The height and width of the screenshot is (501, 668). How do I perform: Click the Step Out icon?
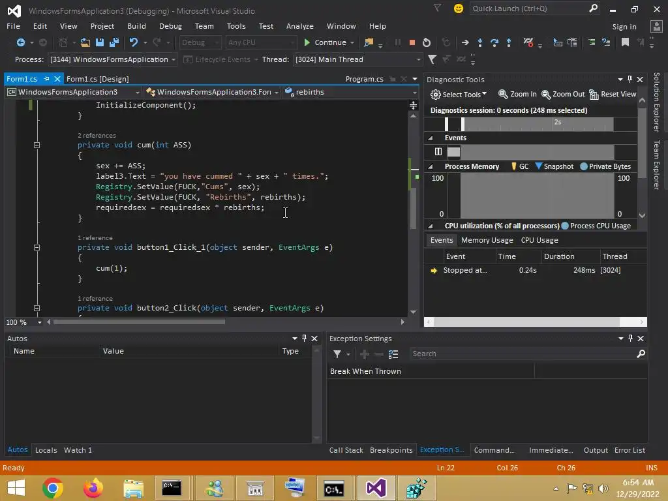coord(509,42)
